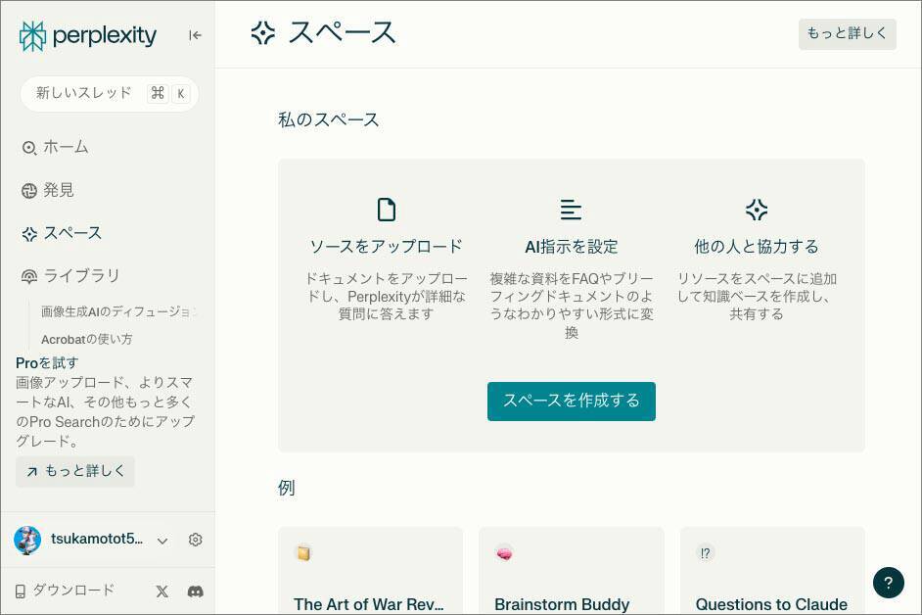This screenshot has height=615, width=922.
Task: Open the Acrobatの使い方 thread
Action: click(86, 339)
